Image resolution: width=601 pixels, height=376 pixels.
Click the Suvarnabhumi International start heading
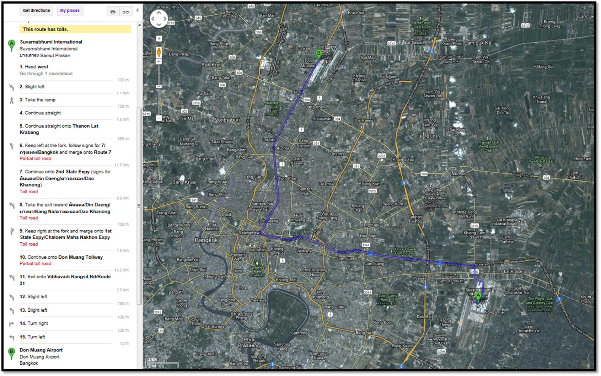[x=51, y=42]
